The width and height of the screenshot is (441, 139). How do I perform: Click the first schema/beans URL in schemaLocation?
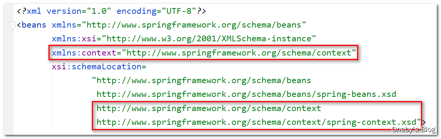204,81
